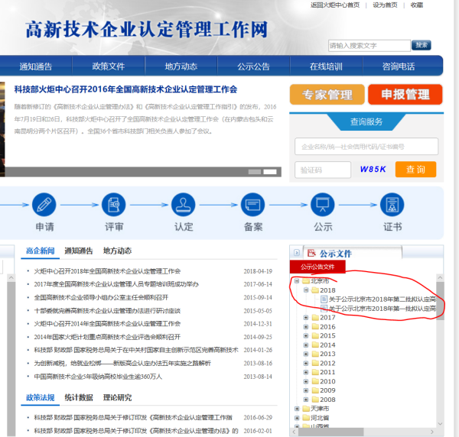Switch to the 理论研究 tab
This screenshot has width=459, height=437.
click(117, 397)
